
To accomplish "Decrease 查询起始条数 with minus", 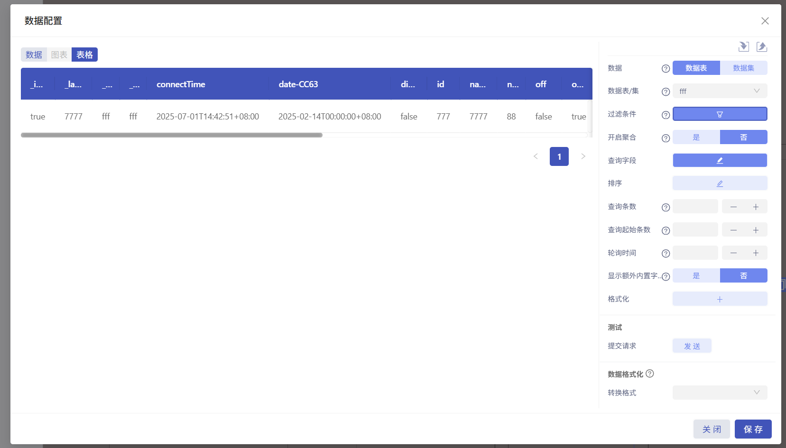I will [733, 230].
